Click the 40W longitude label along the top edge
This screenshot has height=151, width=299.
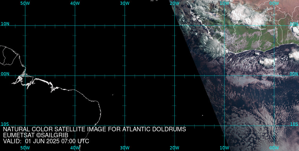[x=75, y=3]
